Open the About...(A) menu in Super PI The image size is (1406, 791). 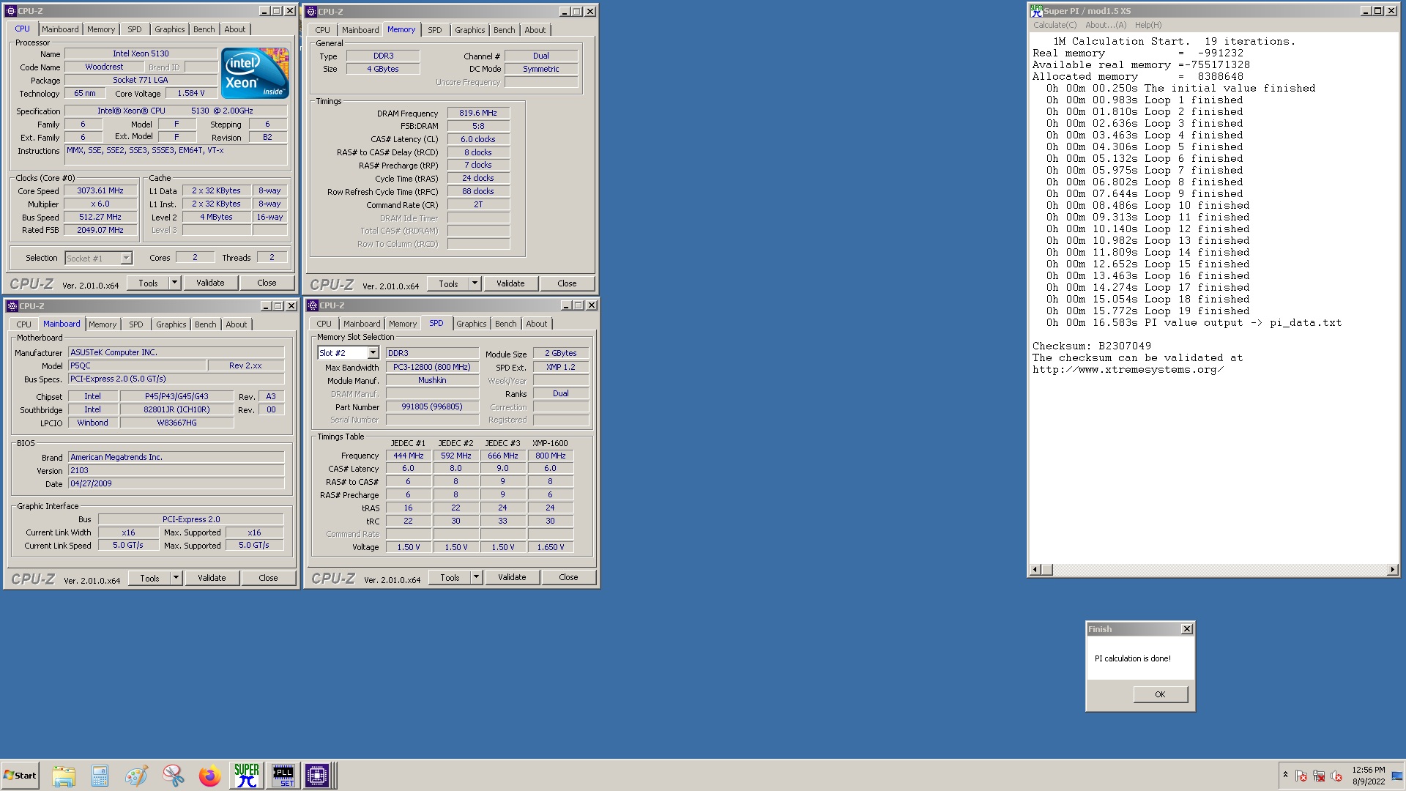coord(1106,25)
